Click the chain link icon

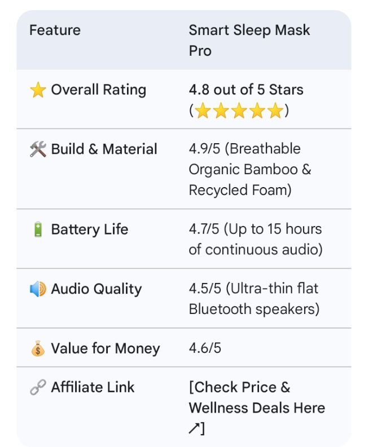38,387
